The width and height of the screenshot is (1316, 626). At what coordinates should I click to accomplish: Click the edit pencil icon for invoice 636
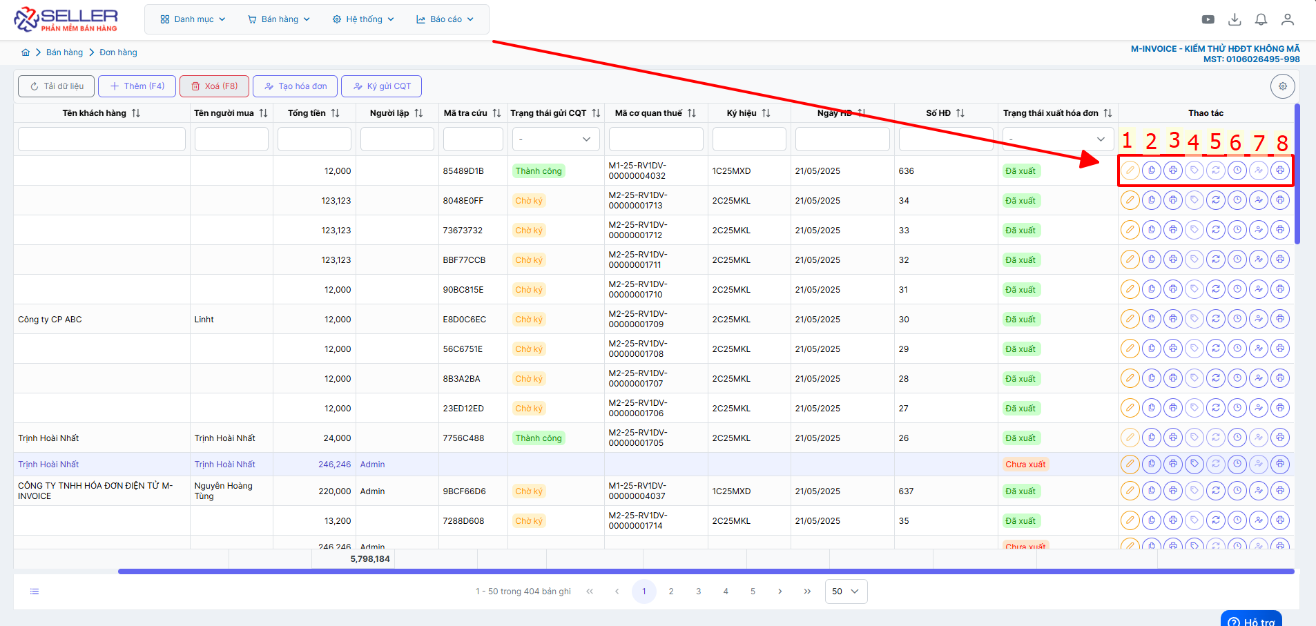pos(1130,170)
